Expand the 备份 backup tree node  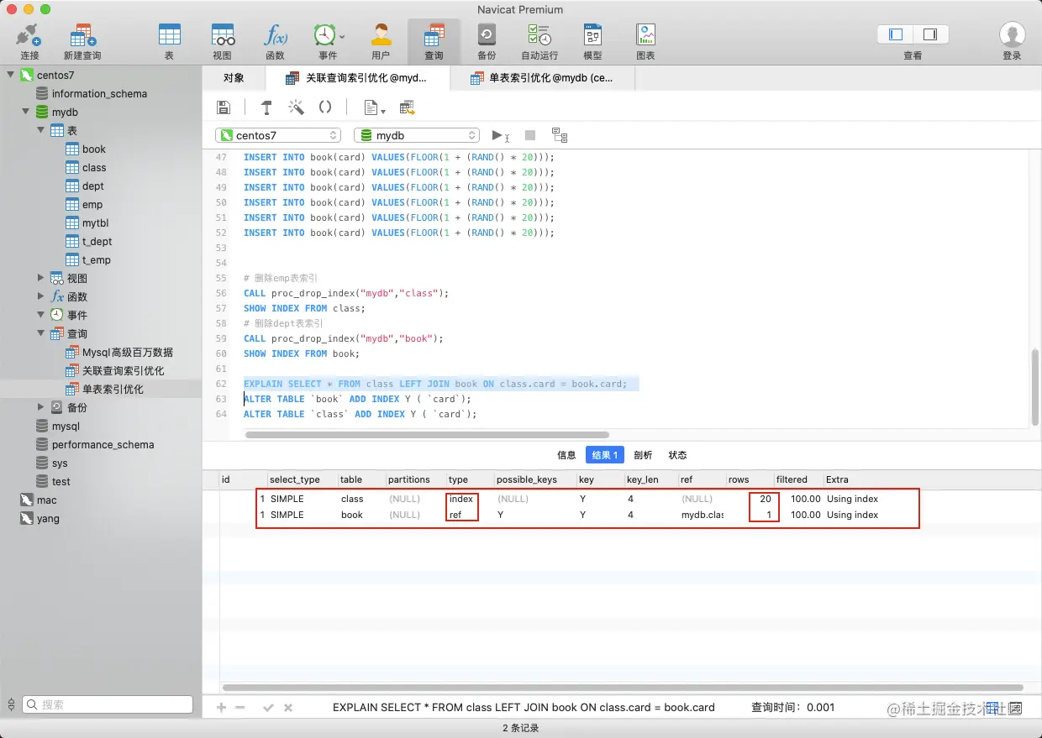[41, 407]
